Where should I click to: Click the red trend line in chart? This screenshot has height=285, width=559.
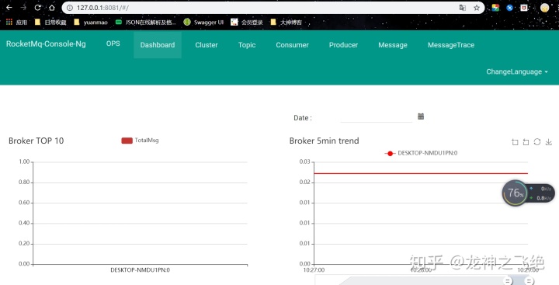421,173
